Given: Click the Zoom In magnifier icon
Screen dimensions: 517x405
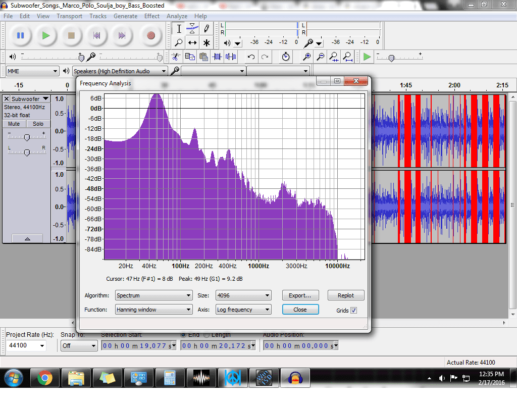Looking at the screenshot, I should point(306,57).
